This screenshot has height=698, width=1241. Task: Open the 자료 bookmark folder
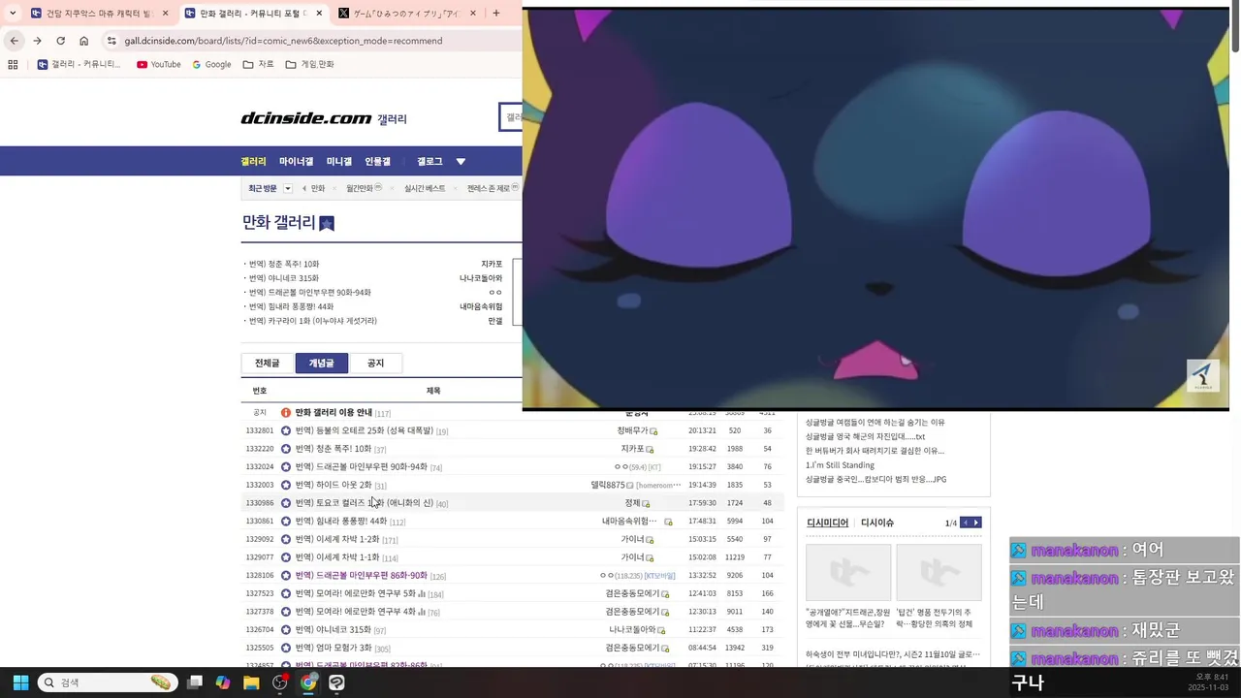tap(258, 65)
